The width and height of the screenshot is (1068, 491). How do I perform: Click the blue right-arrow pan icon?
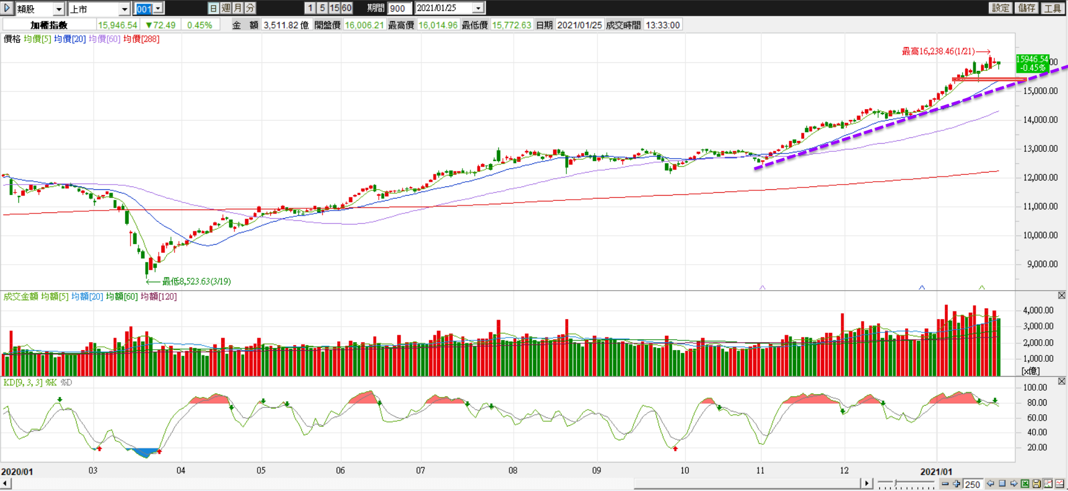1014,484
